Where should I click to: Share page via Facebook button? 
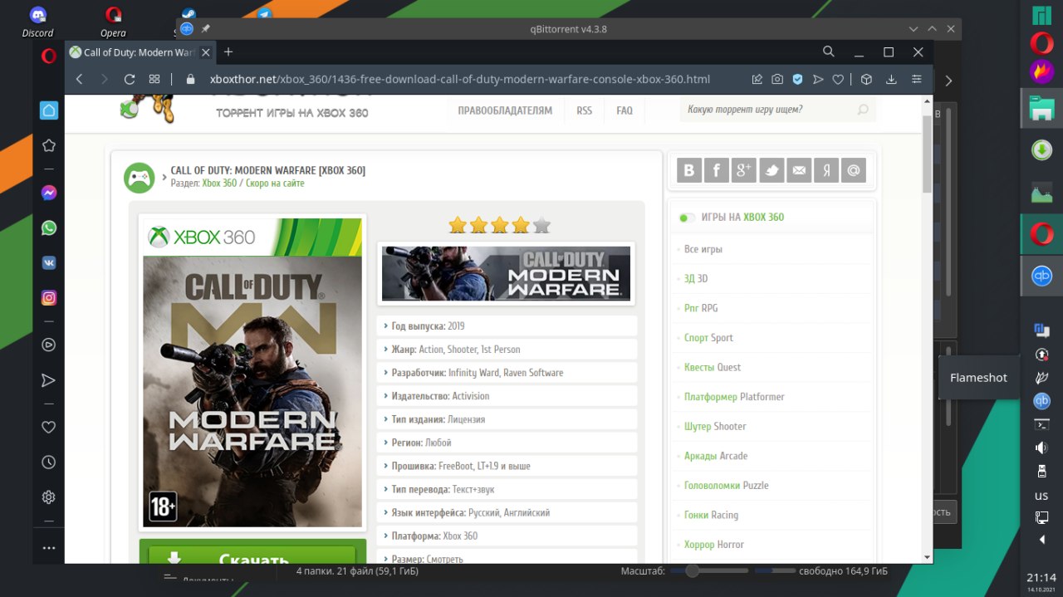coord(716,170)
